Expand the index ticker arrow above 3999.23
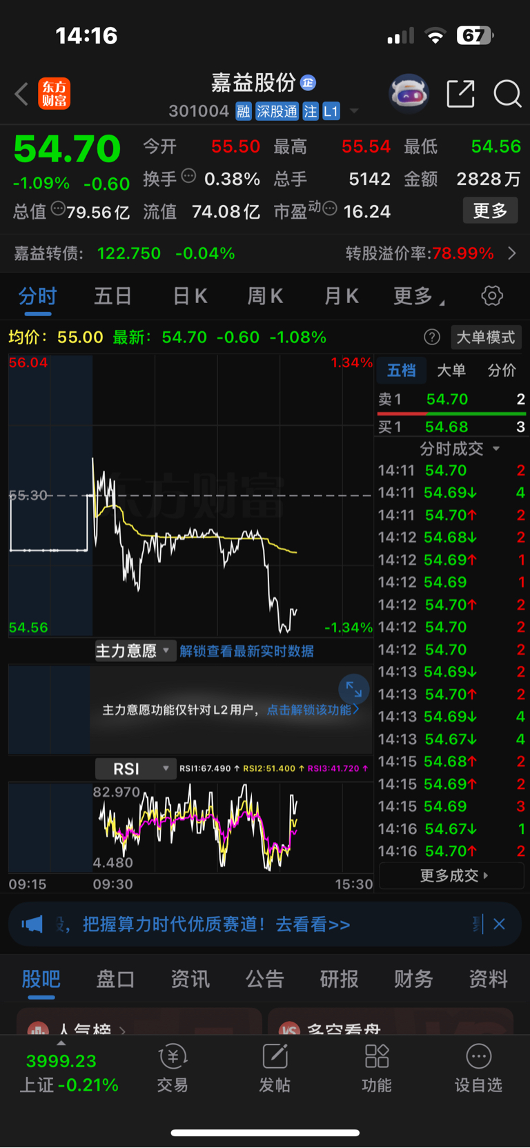The image size is (530, 1148). [x=61, y=1043]
